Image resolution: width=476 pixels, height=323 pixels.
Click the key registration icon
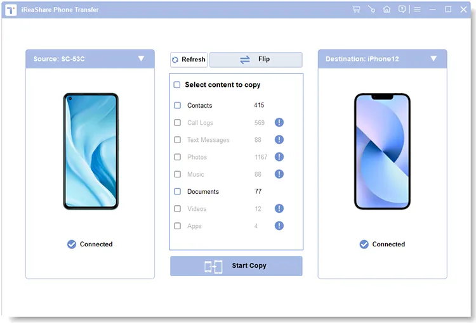click(371, 9)
